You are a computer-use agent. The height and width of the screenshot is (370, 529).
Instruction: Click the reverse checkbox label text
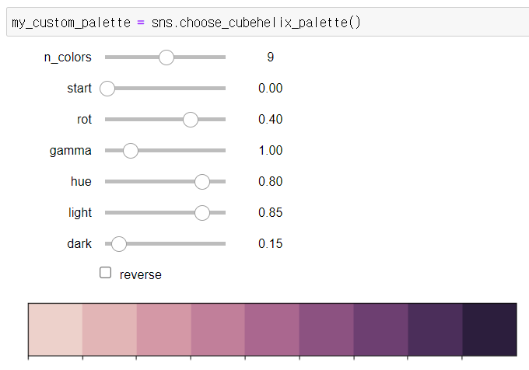(141, 274)
